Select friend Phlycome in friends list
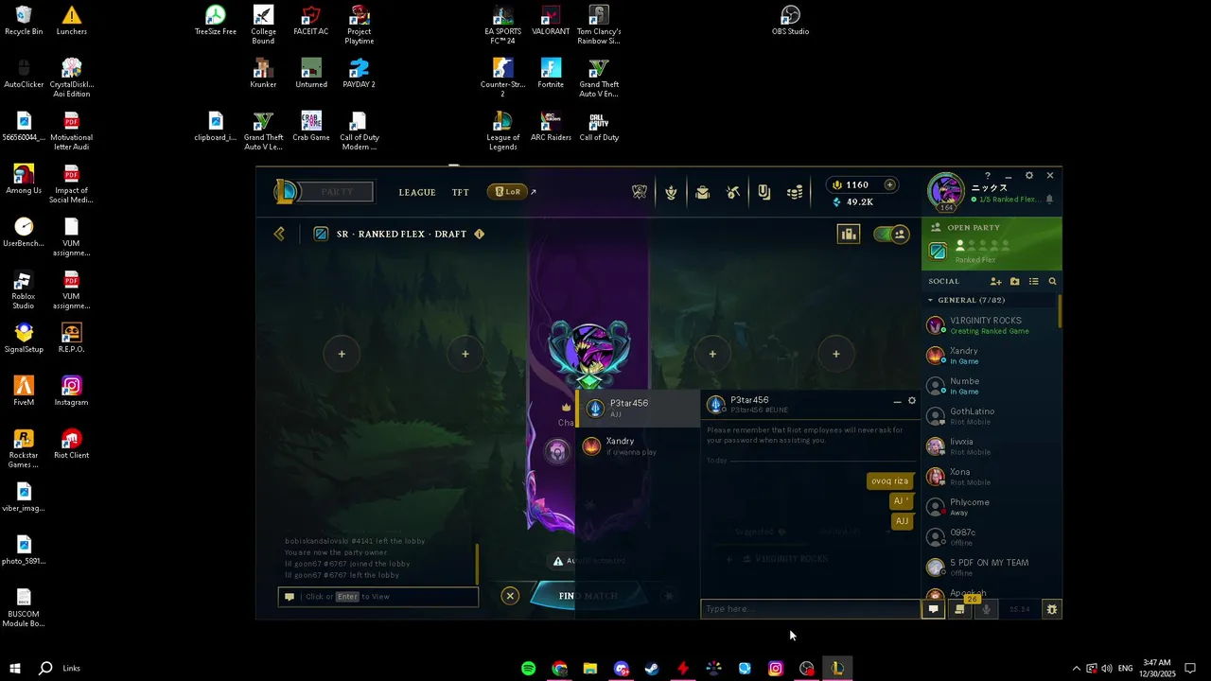This screenshot has width=1211, height=681. 990,507
